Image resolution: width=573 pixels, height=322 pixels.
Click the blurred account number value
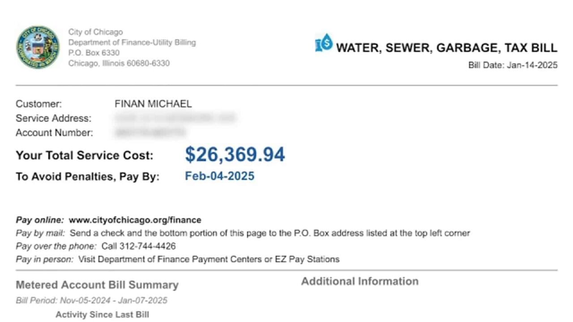point(150,132)
